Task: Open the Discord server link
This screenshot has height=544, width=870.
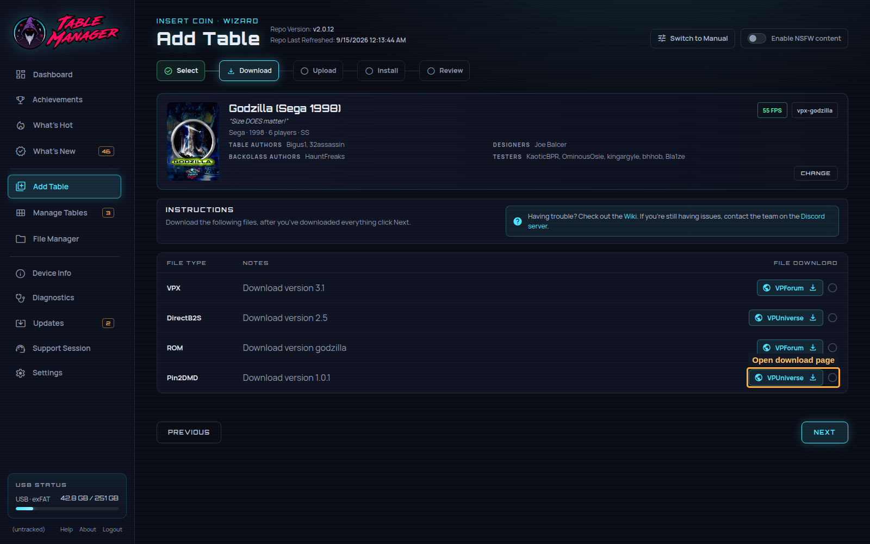Action: tap(812, 217)
